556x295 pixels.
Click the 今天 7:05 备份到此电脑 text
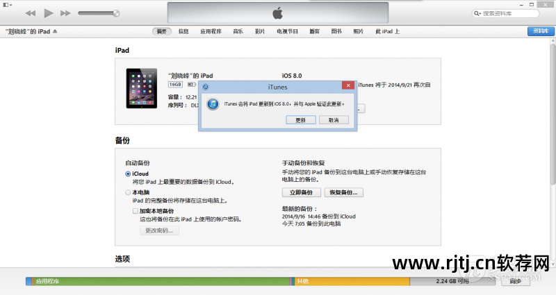click(x=311, y=224)
